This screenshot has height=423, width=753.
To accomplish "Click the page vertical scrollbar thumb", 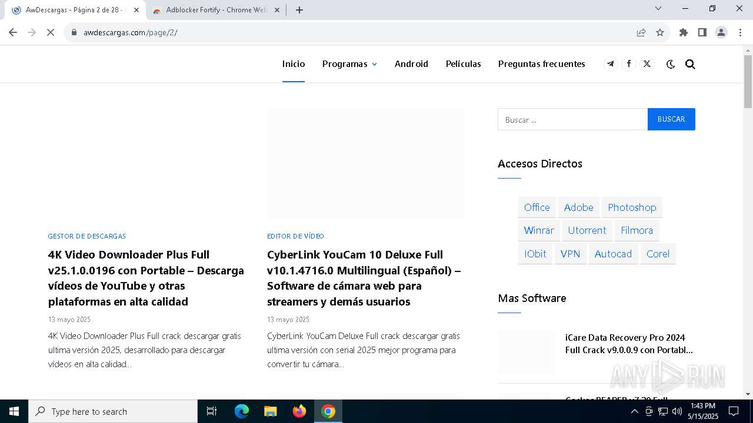I will pos(748,81).
